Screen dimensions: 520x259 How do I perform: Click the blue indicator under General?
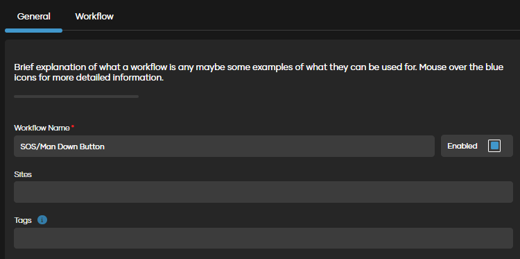coord(33,31)
